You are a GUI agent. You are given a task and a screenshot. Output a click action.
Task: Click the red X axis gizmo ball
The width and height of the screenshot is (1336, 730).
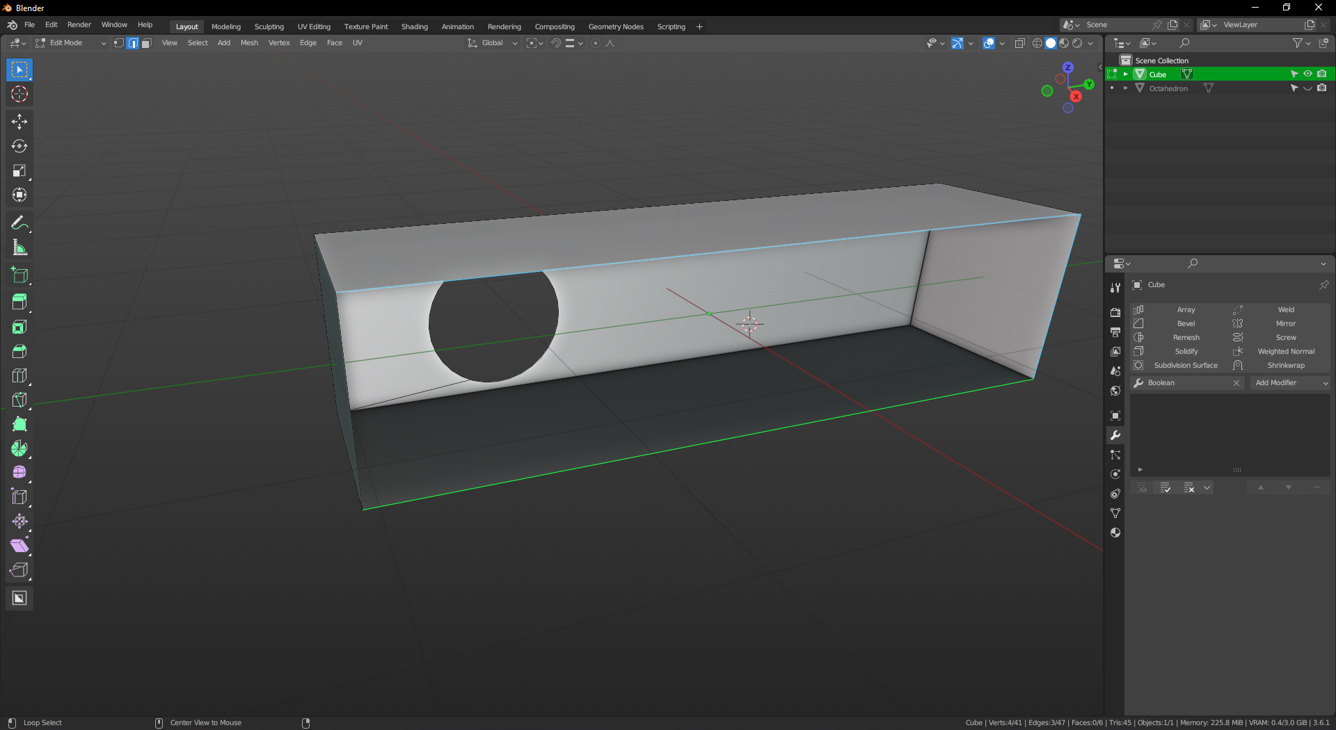1076,97
